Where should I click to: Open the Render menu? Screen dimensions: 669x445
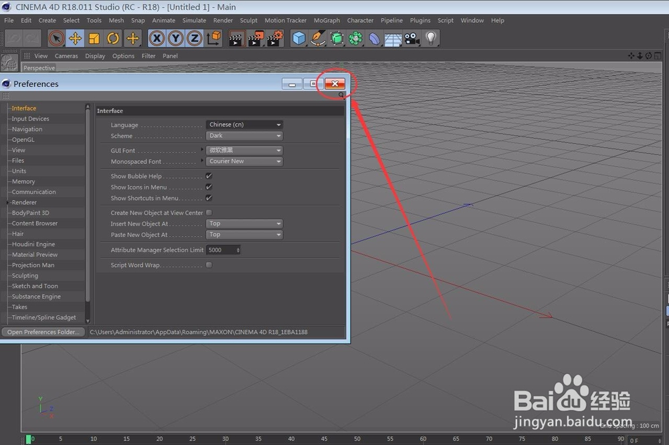223,20
